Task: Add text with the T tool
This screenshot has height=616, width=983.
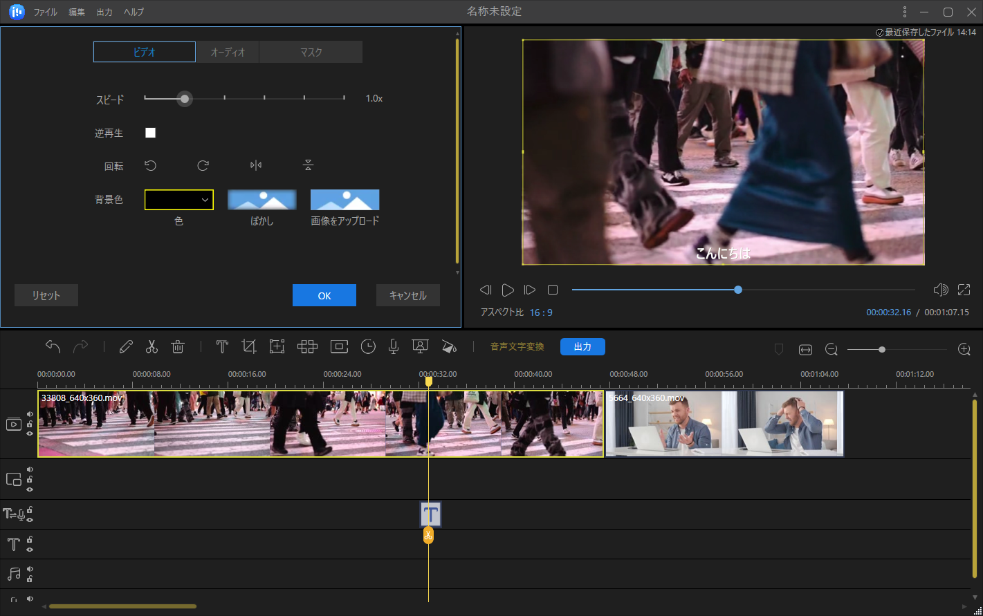Action: coord(222,346)
